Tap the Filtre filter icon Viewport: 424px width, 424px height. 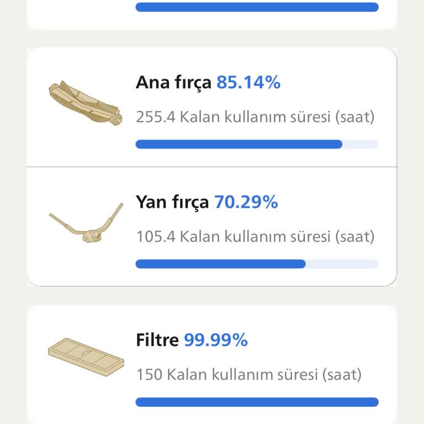(x=85, y=357)
